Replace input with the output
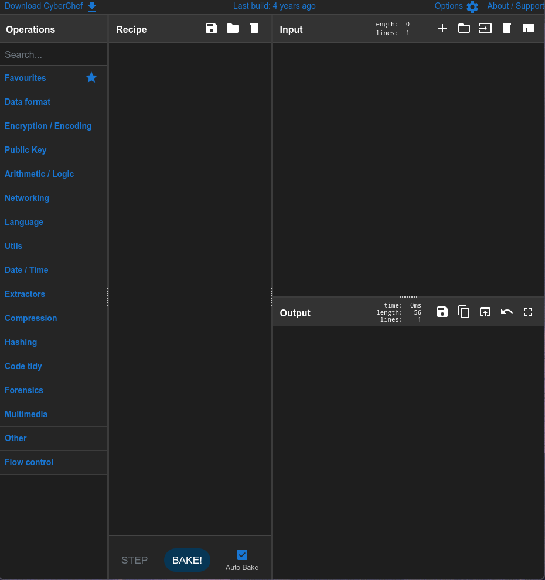This screenshot has width=545, height=580. [485, 312]
